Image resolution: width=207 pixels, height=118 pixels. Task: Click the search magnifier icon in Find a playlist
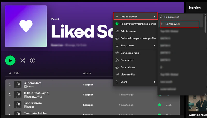pos(161,17)
